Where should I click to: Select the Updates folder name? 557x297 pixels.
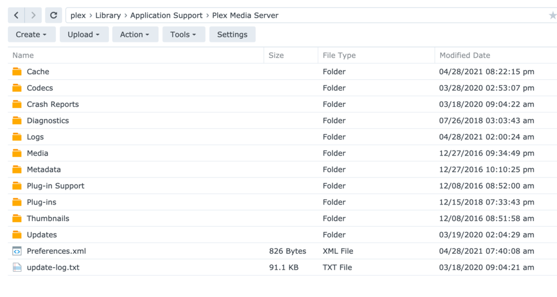[x=42, y=234]
